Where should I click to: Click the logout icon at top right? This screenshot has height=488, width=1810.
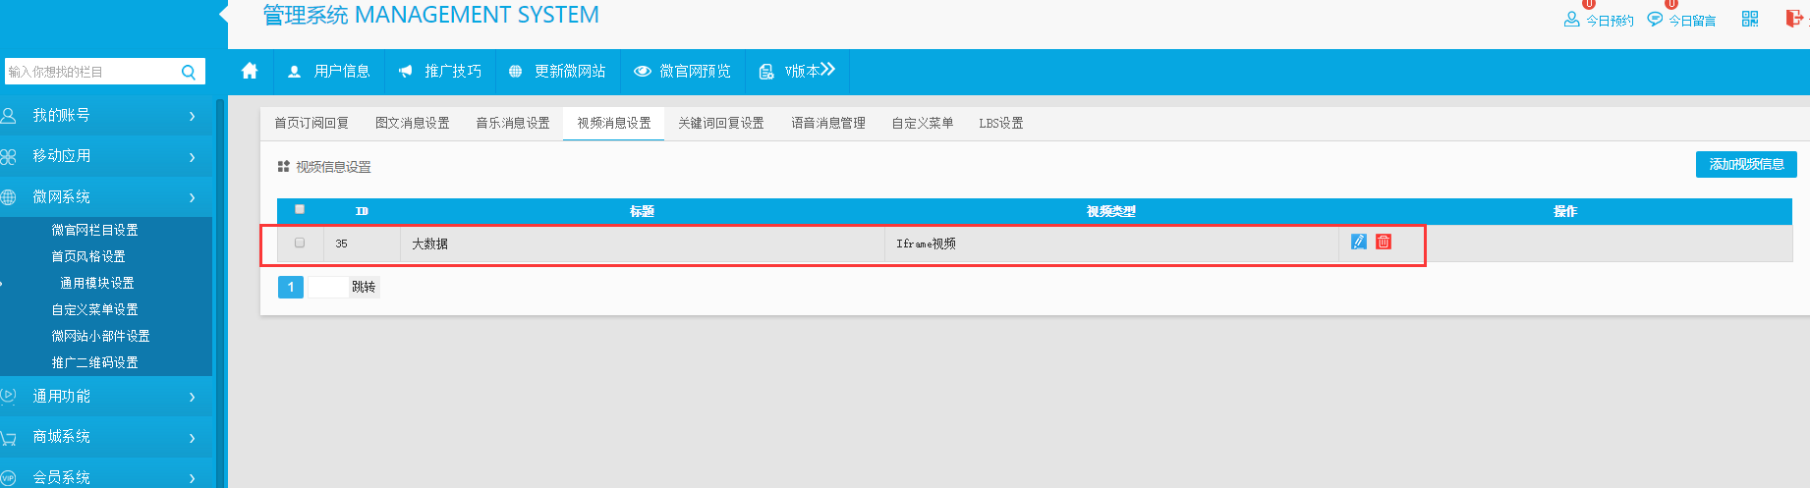point(1793,19)
